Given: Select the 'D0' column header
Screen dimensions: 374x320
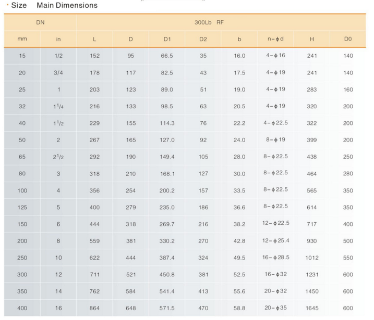Looking at the screenshot, I should coord(348,39).
